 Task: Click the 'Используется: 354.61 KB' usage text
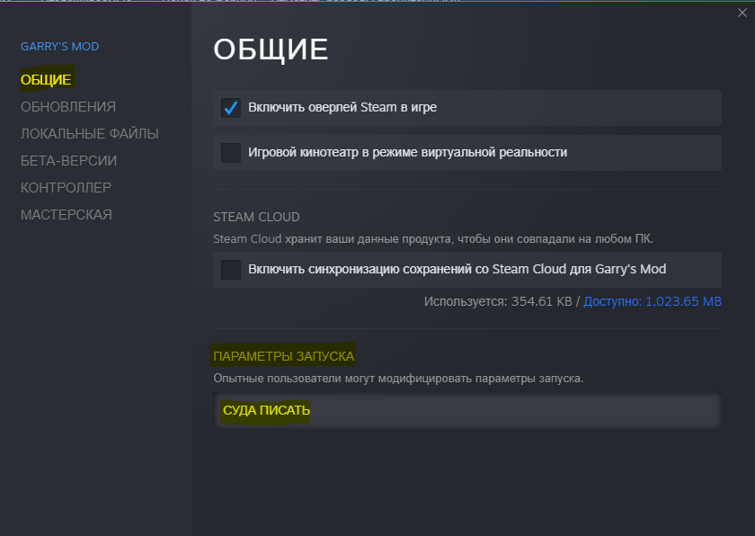pyautogui.click(x=497, y=301)
